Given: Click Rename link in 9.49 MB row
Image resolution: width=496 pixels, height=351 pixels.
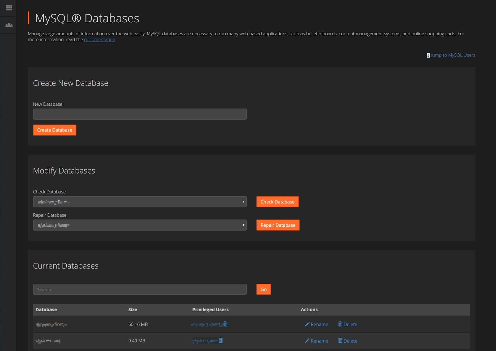Looking at the screenshot, I should (x=319, y=341).
